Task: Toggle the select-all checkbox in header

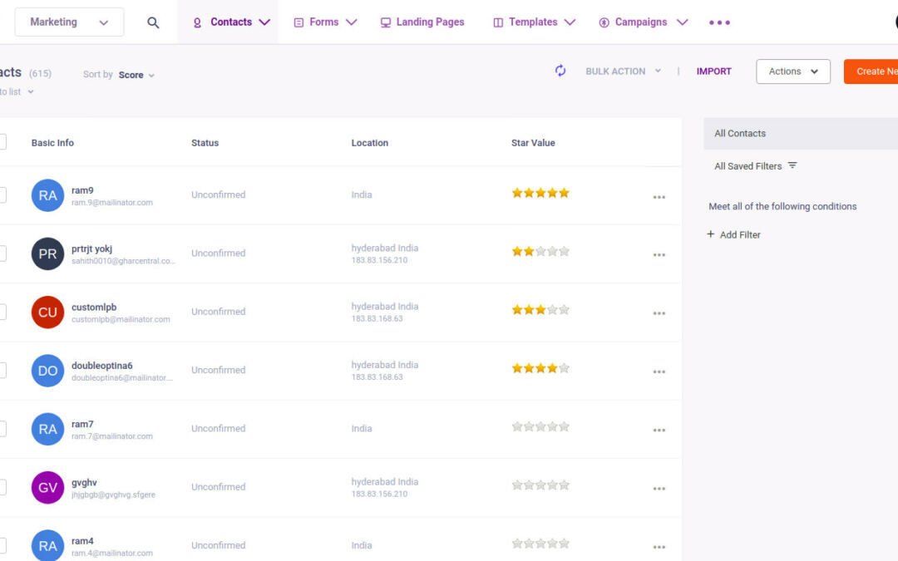Action: [2, 143]
